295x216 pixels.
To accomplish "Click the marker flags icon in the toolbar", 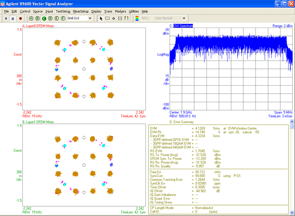I will pos(126,19).
